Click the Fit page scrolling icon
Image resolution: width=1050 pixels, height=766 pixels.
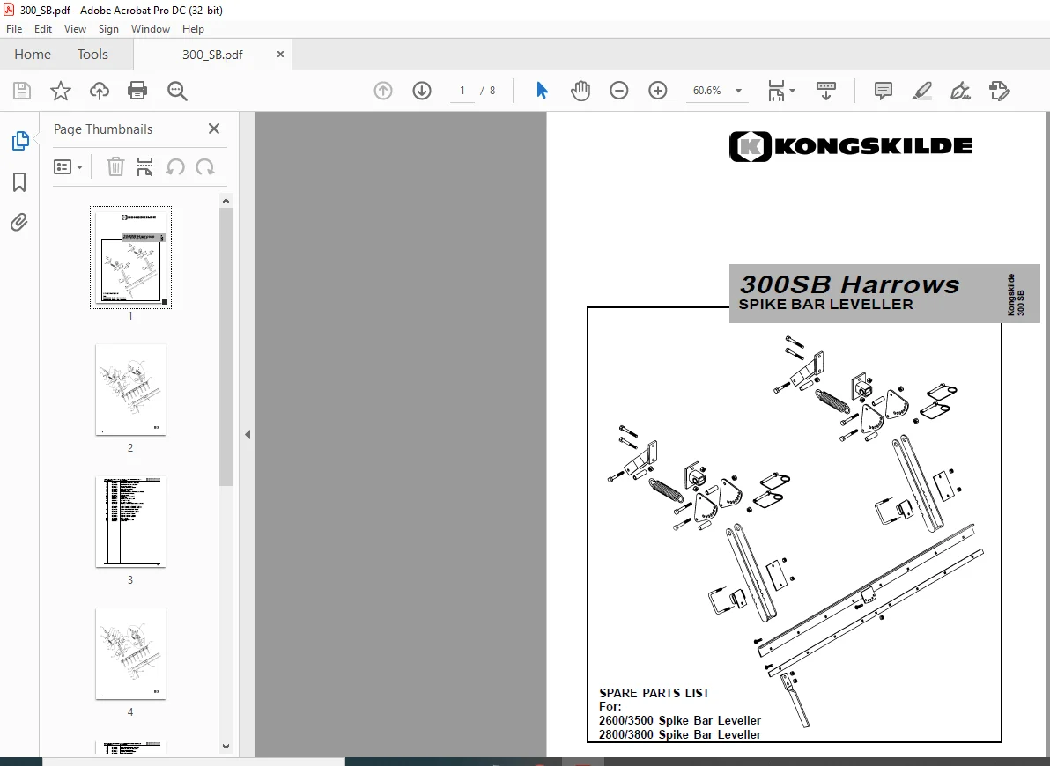coord(776,91)
